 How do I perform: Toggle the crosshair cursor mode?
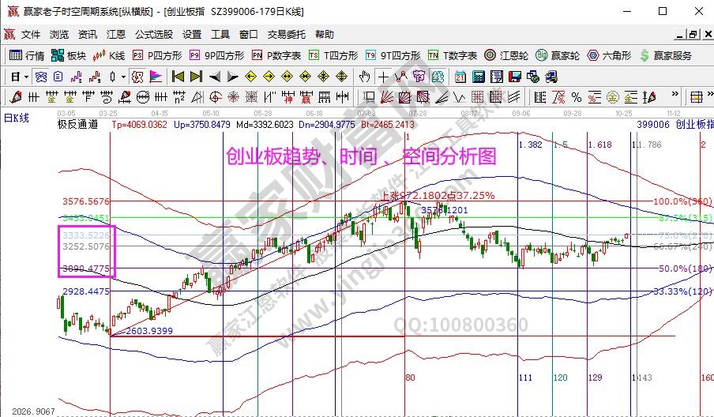tap(383, 77)
